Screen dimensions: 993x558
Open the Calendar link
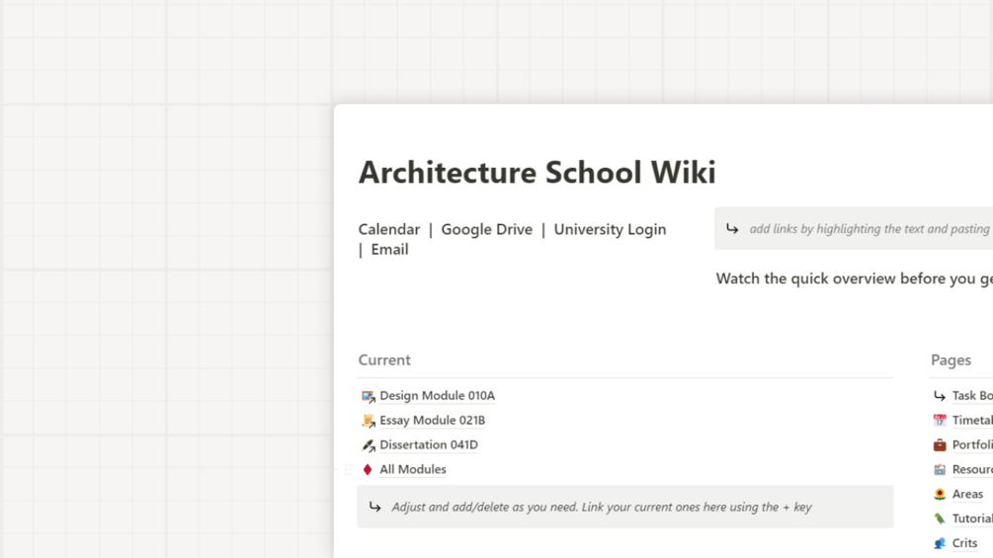pyautogui.click(x=388, y=229)
